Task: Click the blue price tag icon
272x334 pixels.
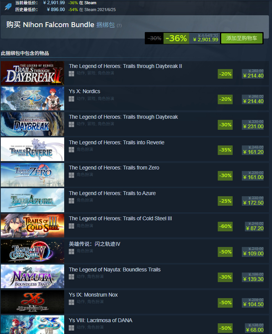Action: pos(8,6)
